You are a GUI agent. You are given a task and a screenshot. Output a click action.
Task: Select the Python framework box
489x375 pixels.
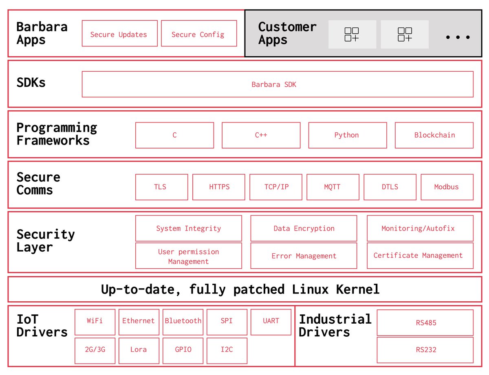coord(348,135)
